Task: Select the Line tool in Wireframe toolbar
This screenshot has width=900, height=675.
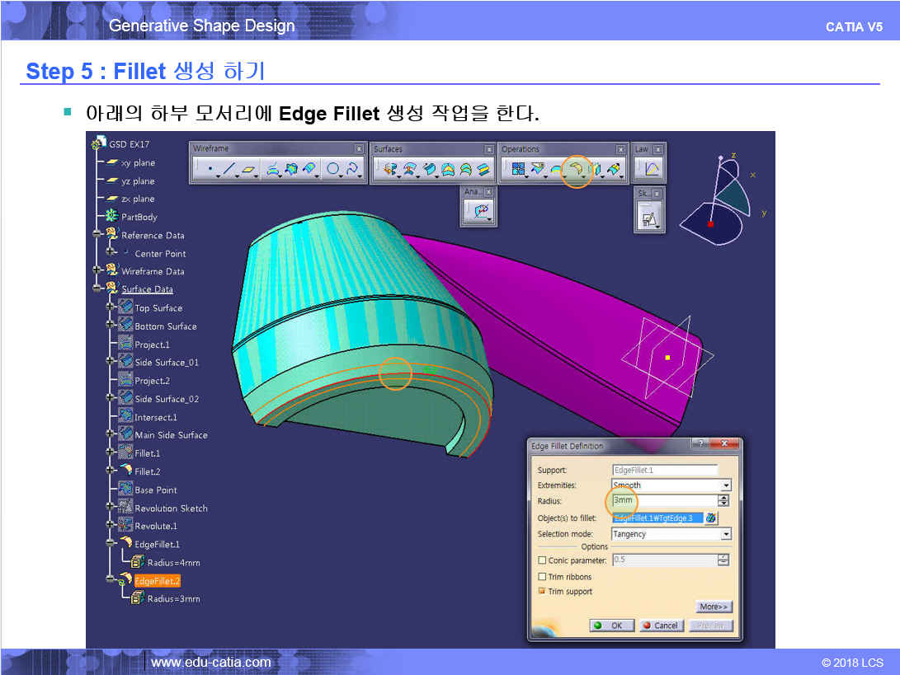Action: 229,170
